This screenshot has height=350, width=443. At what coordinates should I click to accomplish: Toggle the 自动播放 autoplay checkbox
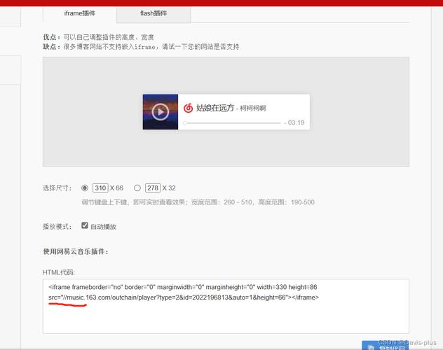point(85,225)
